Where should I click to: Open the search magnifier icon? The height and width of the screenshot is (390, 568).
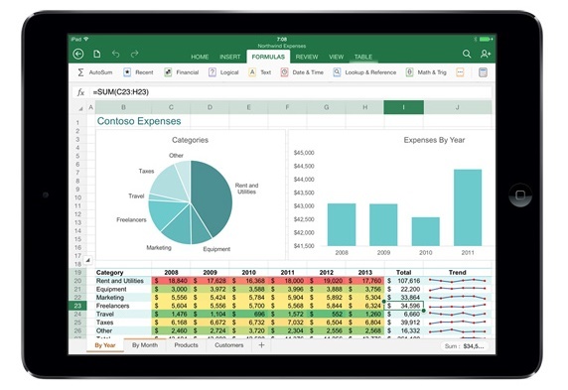(467, 54)
